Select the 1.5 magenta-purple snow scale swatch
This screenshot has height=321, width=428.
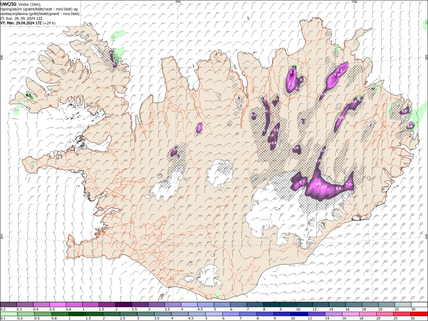click(107, 305)
